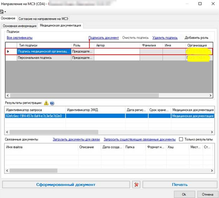Click the Сформированный документ button
The image size is (219, 198).
[x=66, y=185]
